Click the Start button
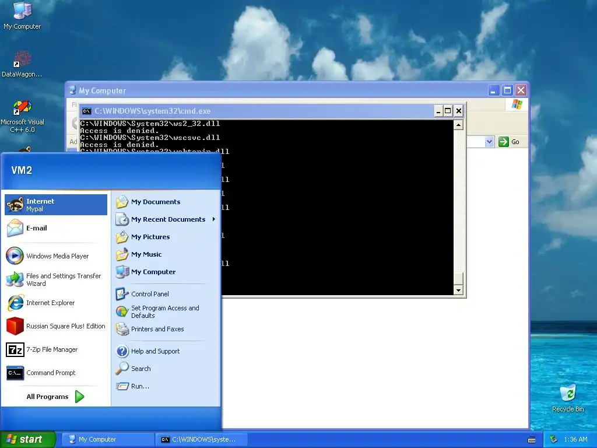This screenshot has height=448, width=597. point(27,440)
